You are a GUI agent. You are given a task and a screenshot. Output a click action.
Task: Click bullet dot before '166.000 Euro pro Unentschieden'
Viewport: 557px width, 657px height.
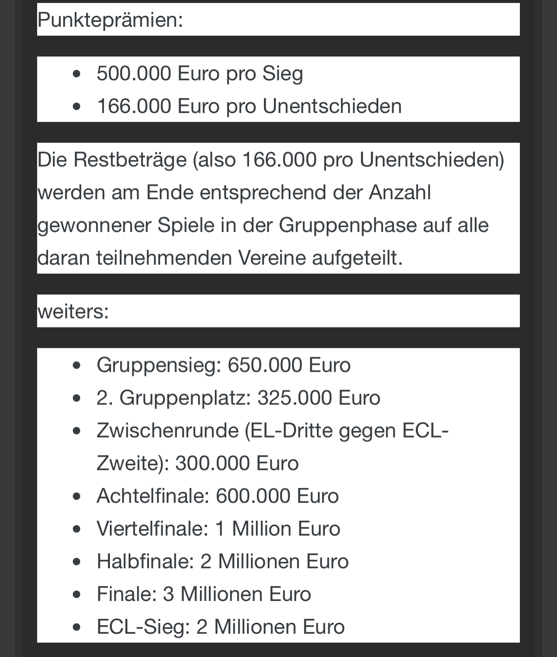[x=76, y=107]
